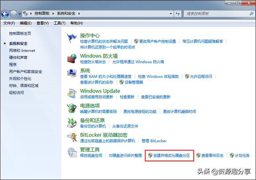
Task: Open the 操作中心 heading
Action: coord(90,35)
